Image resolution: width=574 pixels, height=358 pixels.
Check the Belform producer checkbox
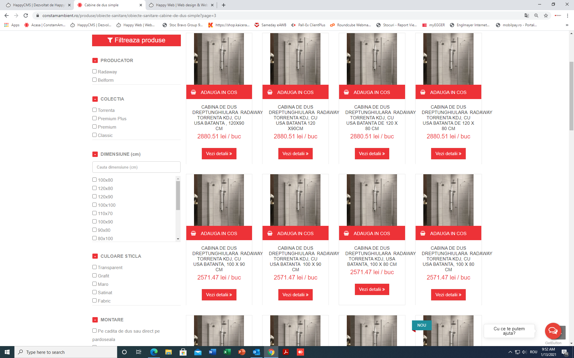click(x=94, y=80)
